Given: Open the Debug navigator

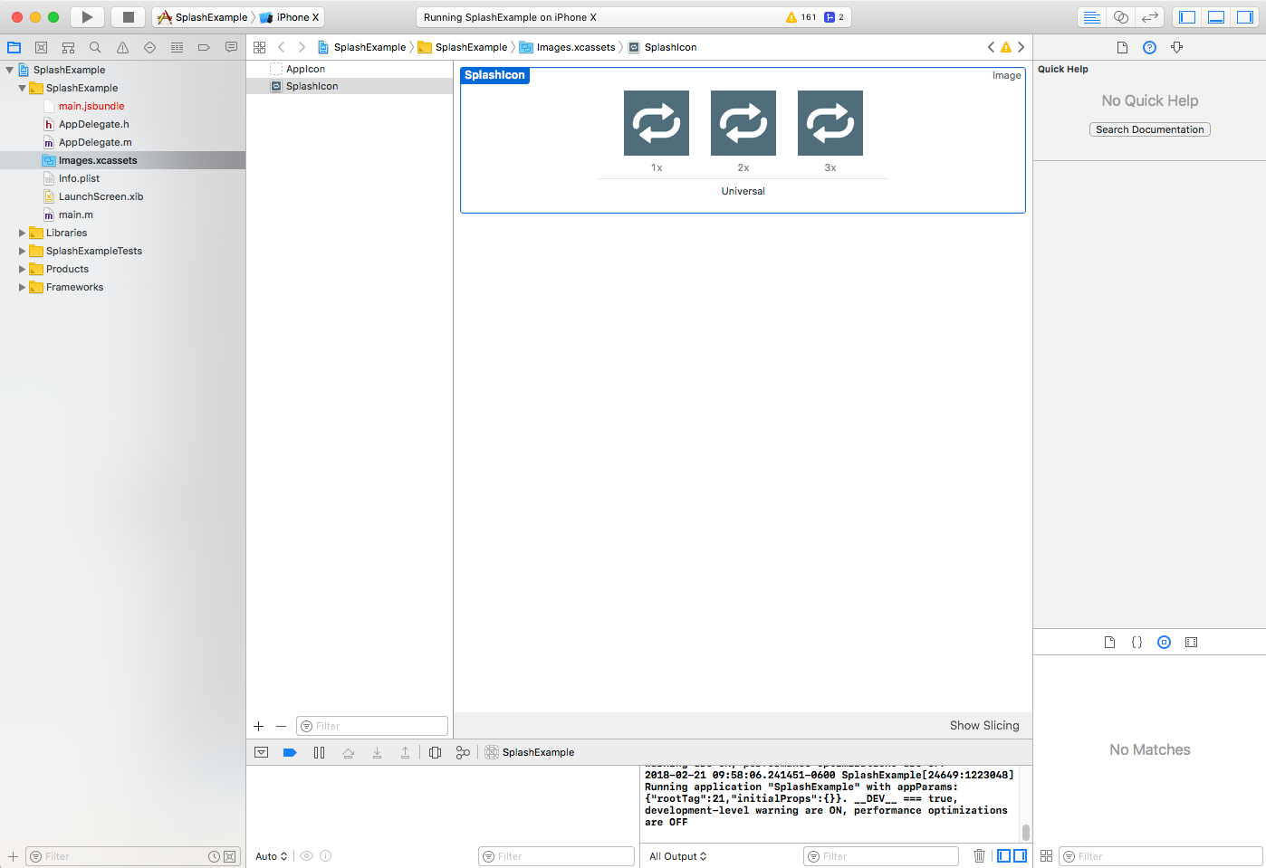Looking at the screenshot, I should pyautogui.click(x=177, y=47).
